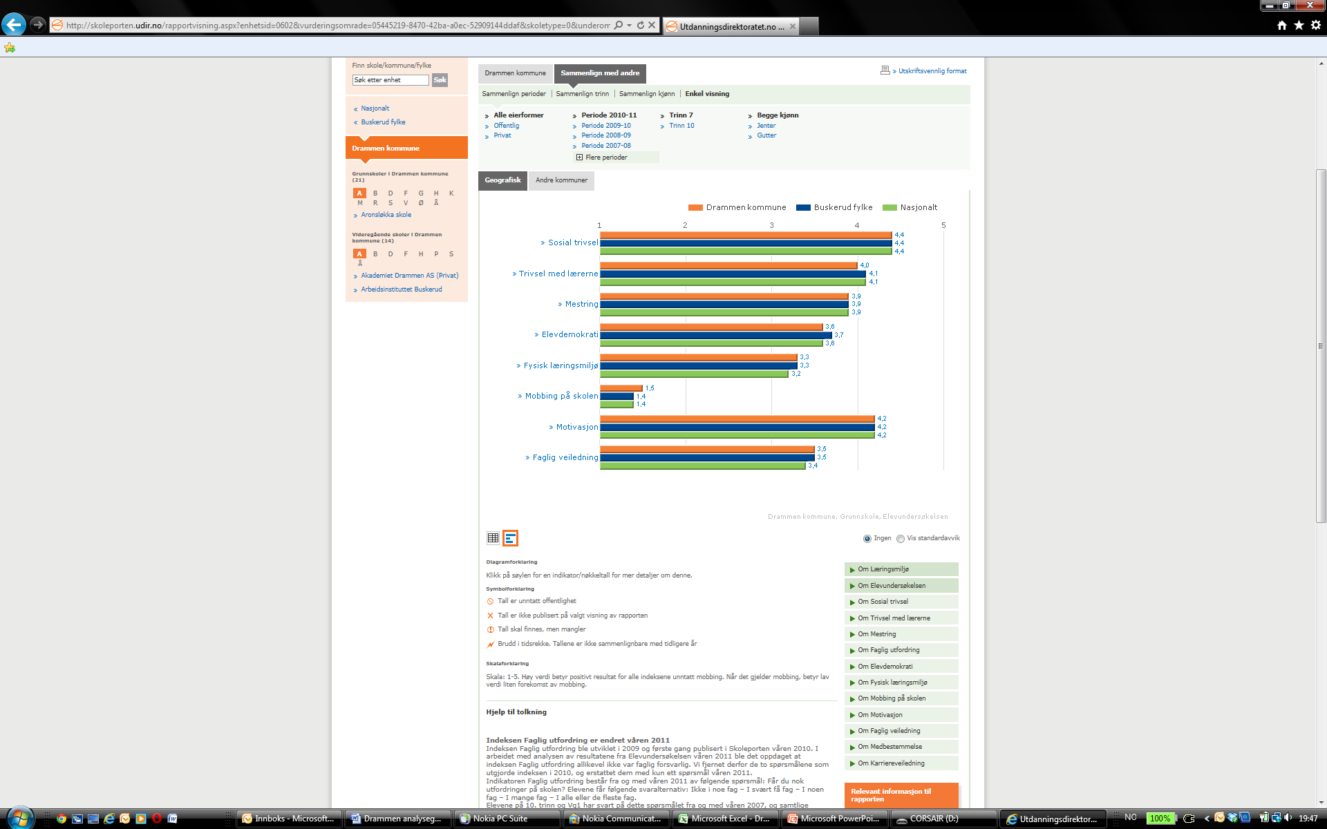Image resolution: width=1327 pixels, height=829 pixels.
Task: Select Periode 2009-10 link
Action: click(x=605, y=126)
